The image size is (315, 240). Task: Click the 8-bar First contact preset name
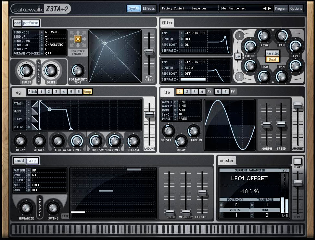point(233,8)
